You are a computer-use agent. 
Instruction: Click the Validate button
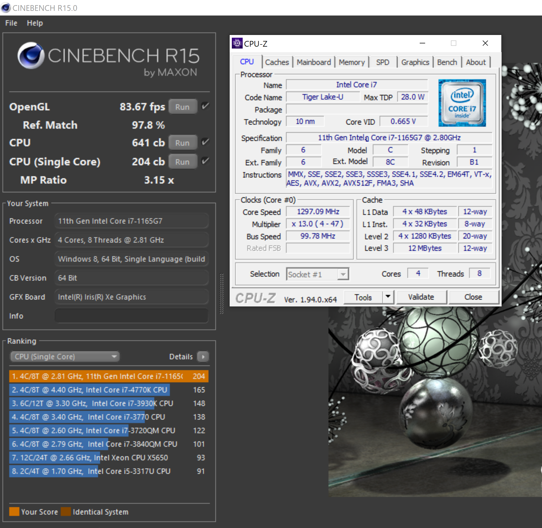click(421, 297)
